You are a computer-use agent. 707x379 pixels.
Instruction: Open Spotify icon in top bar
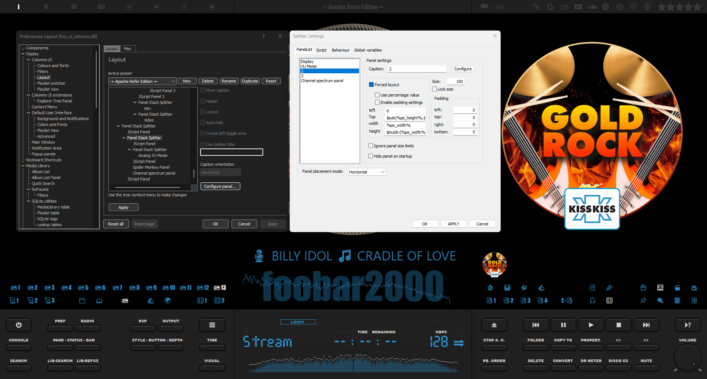click(x=606, y=7)
